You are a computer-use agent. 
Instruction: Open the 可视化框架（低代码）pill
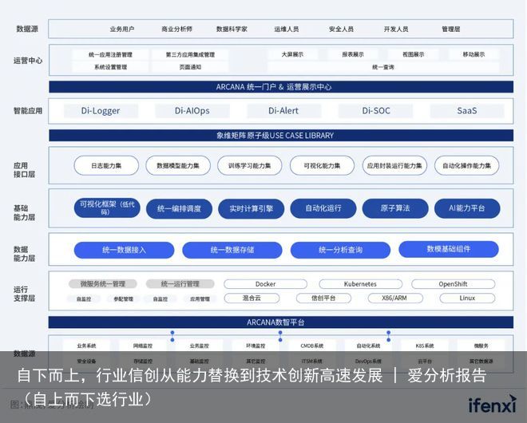coord(107,208)
